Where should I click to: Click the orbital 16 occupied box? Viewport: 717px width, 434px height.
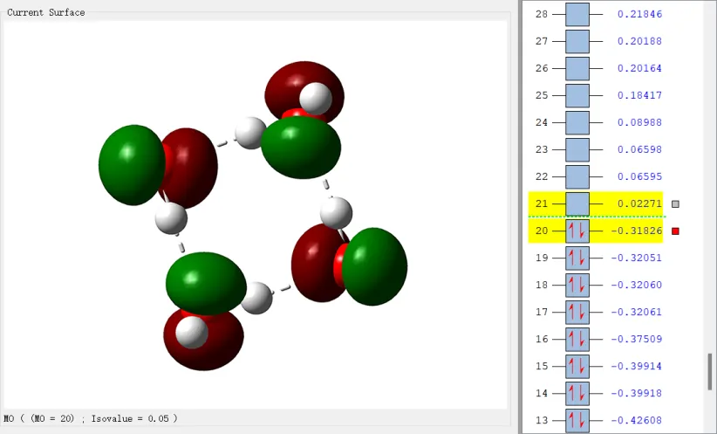tap(577, 340)
